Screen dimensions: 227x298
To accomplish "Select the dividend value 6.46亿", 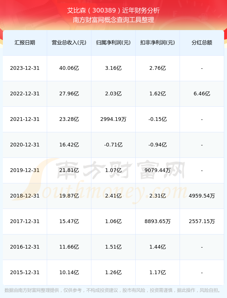I will pos(202,94).
